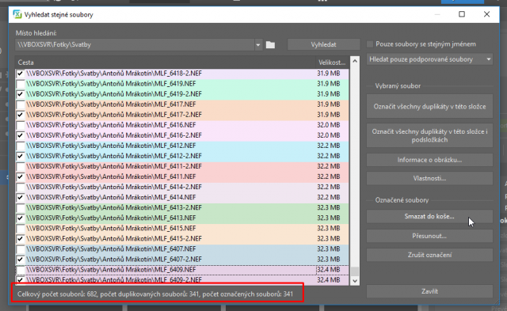Uncheck the MLF_6417-2.NEF checkbox
The height and width of the screenshot is (311, 507).
tap(21, 115)
